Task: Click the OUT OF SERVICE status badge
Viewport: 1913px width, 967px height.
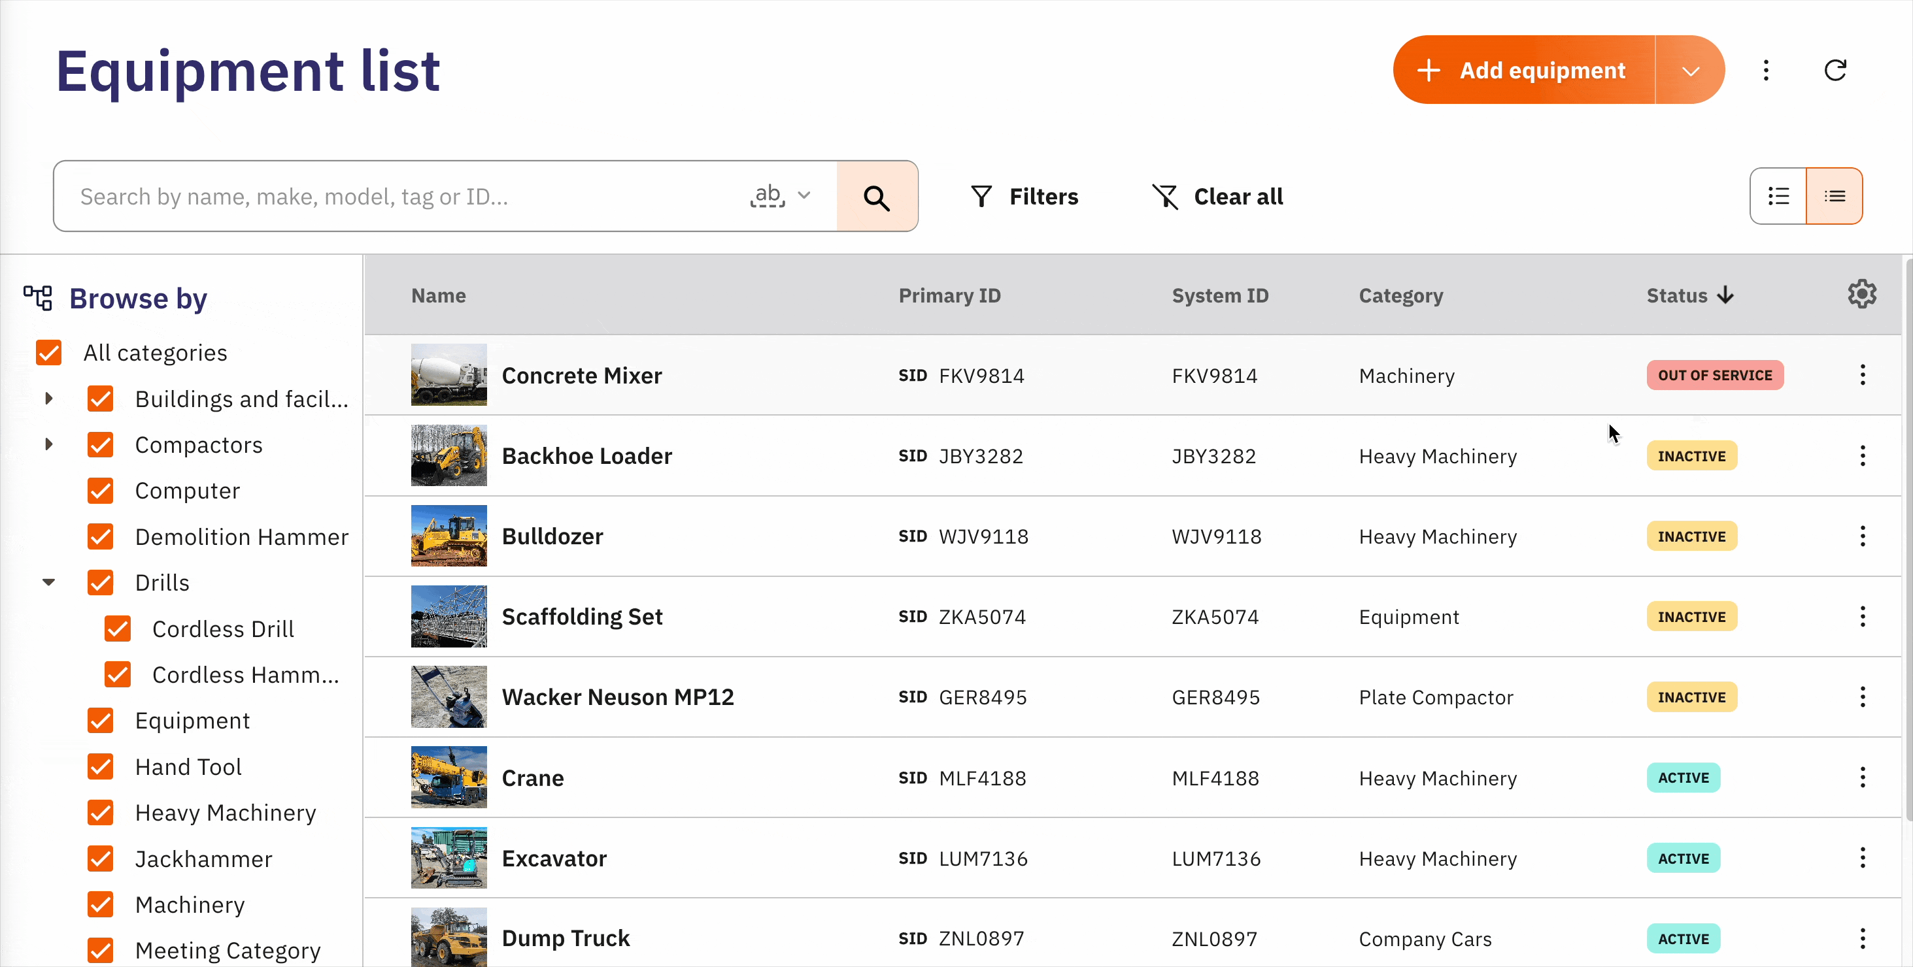Action: [x=1715, y=375]
